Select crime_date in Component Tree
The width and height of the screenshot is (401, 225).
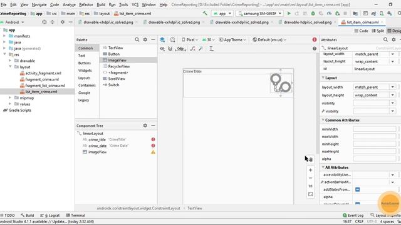(x=98, y=146)
